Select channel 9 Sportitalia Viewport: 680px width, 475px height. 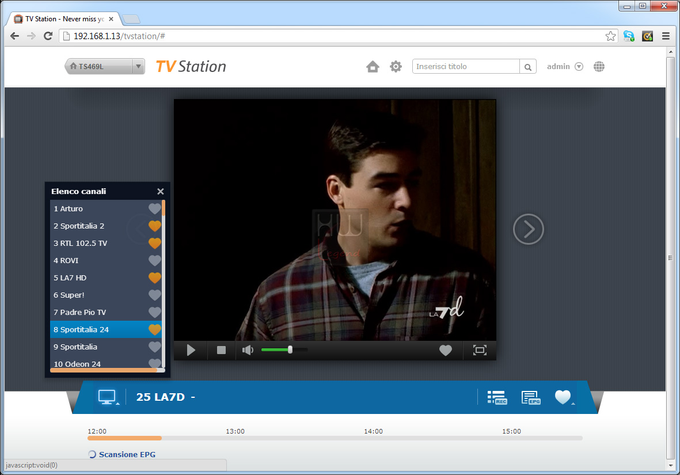106,347
